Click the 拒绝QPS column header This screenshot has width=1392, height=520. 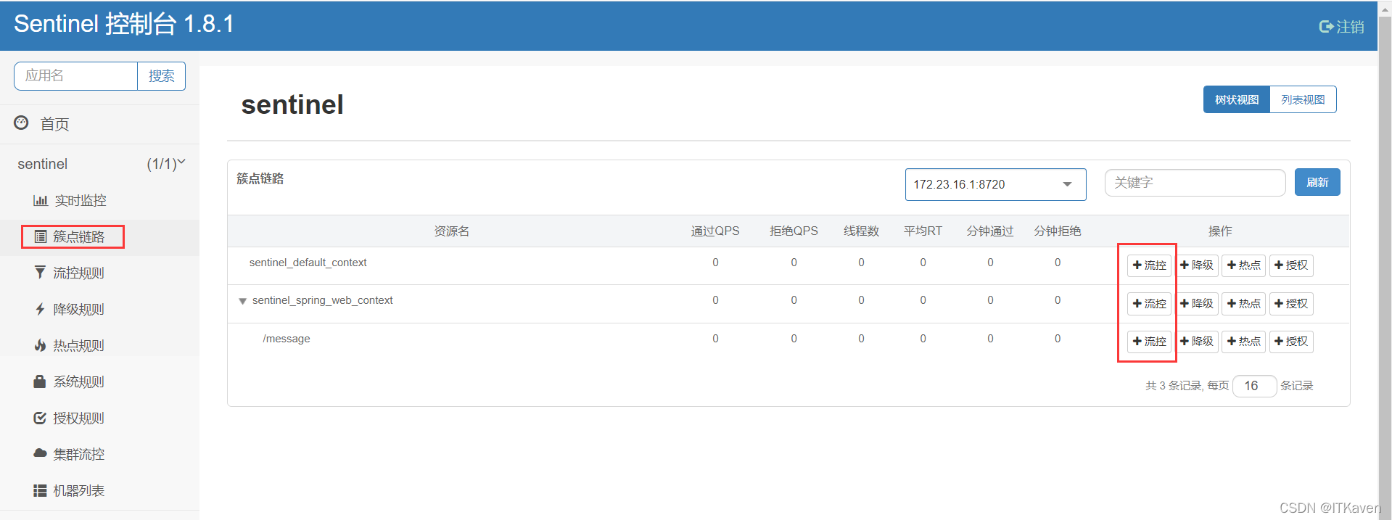(x=794, y=231)
